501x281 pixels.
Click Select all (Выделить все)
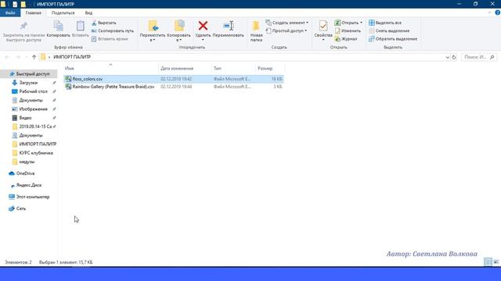pyautogui.click(x=385, y=23)
